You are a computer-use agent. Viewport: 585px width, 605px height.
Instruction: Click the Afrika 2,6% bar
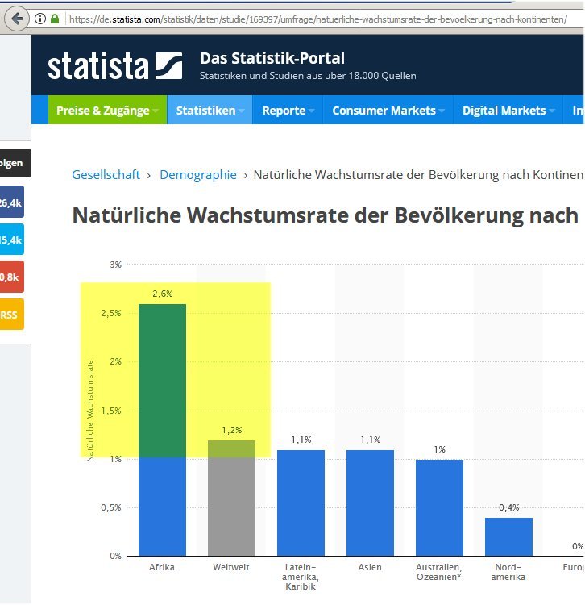click(163, 429)
